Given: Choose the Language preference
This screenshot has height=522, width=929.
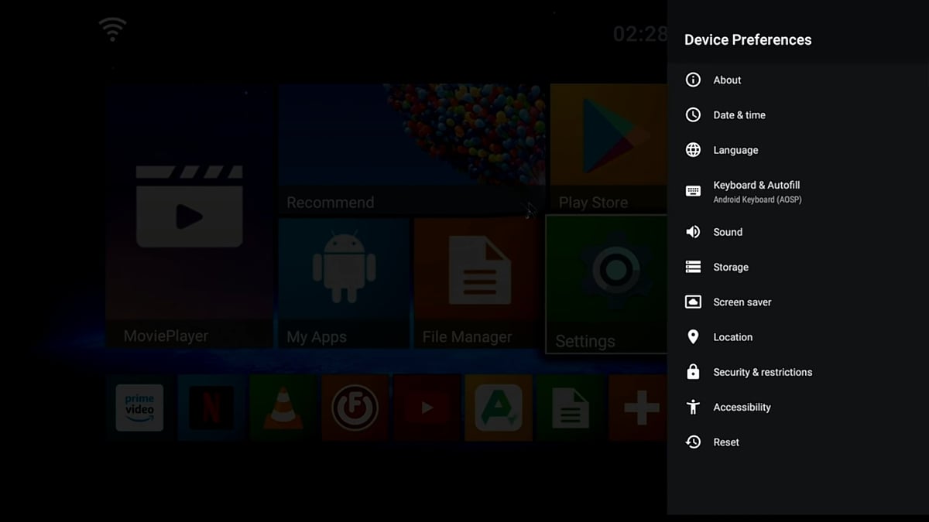Looking at the screenshot, I should click(798, 150).
